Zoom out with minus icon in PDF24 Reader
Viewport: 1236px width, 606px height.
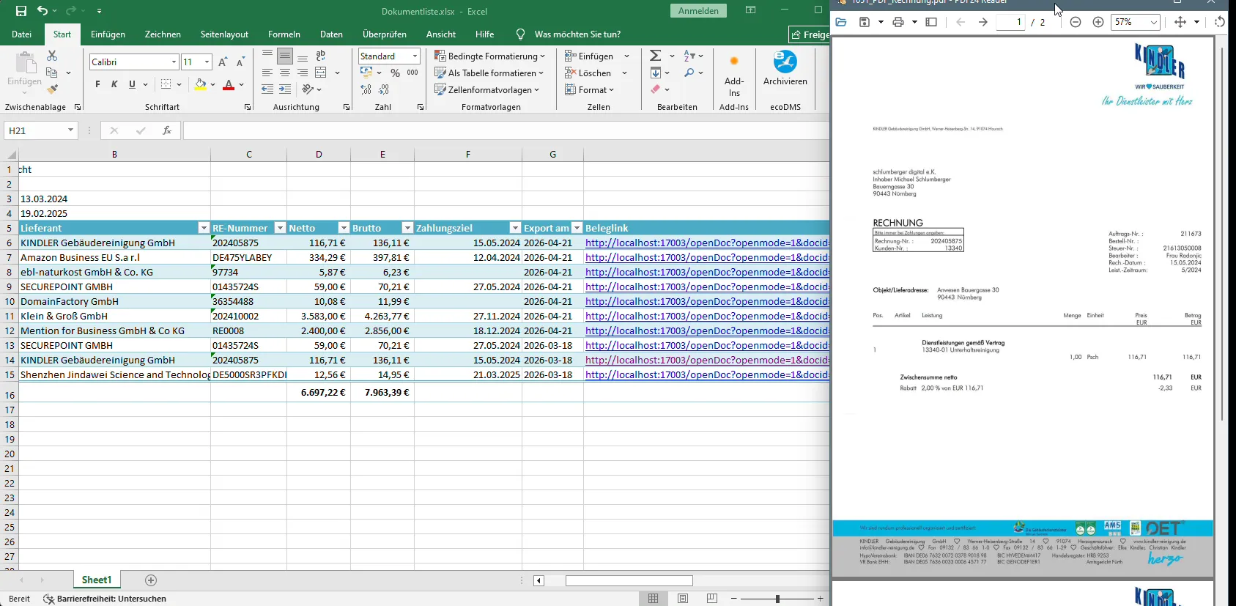point(1076,22)
